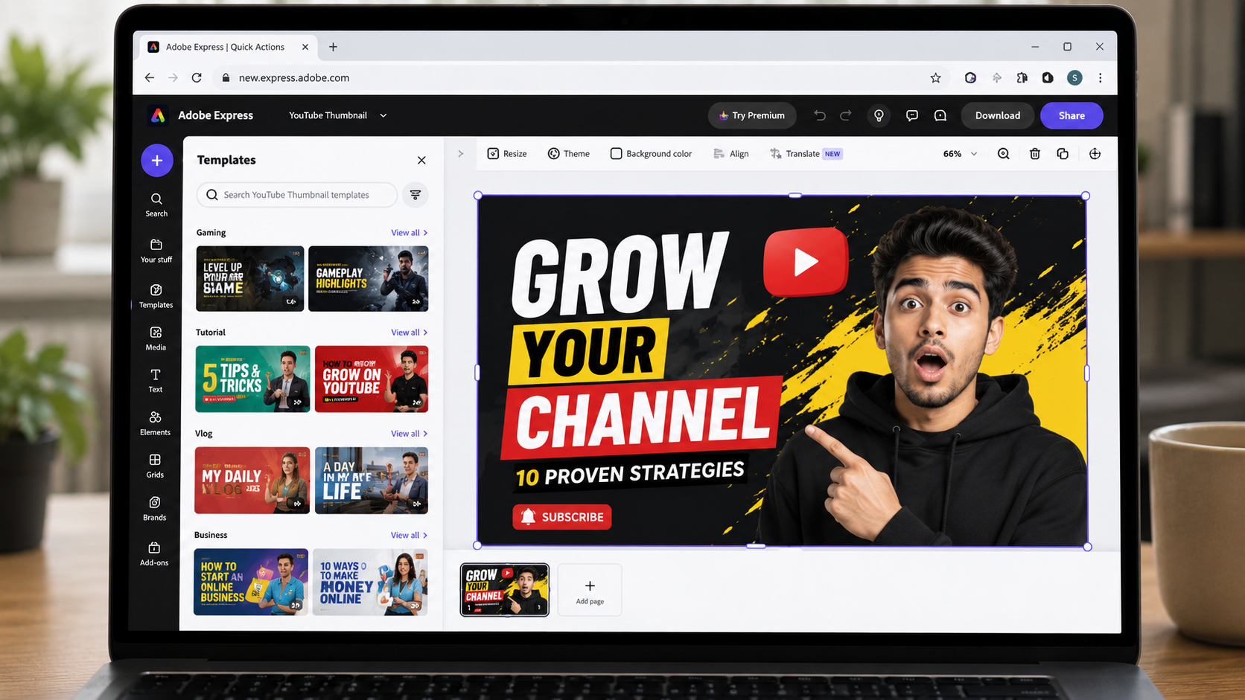1245x700 pixels.
Task: Select the Adobe Express Quick Actions tab
Action: click(228, 47)
